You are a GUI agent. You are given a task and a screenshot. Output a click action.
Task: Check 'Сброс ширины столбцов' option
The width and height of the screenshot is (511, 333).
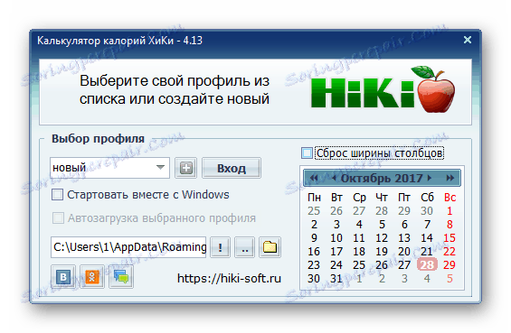(x=307, y=153)
